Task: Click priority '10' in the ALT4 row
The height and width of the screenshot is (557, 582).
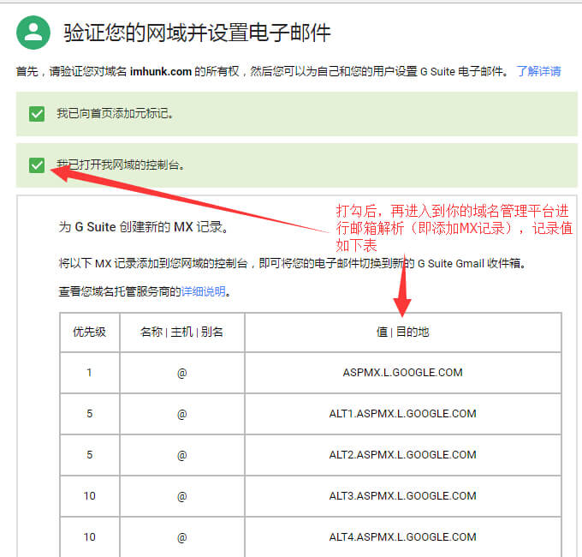Action: 90,537
